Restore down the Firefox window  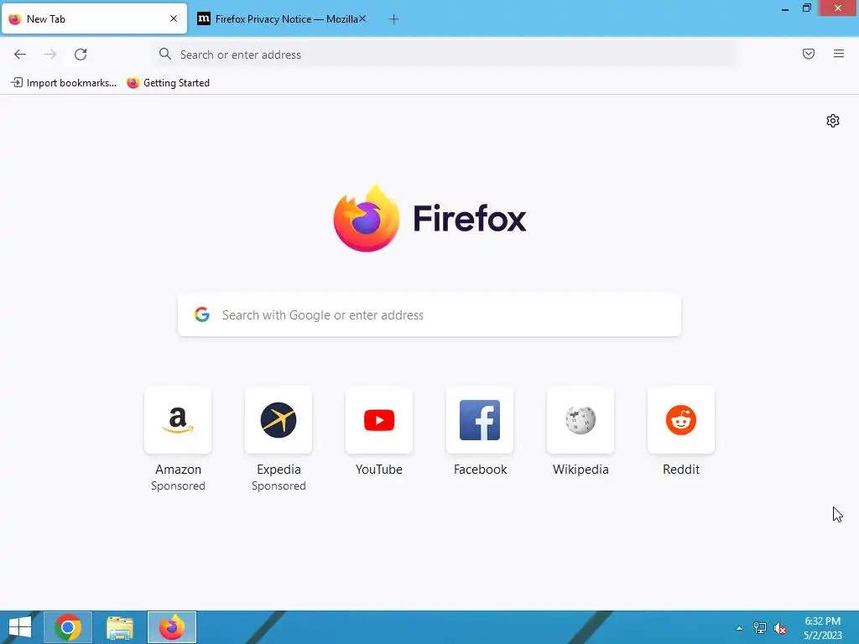point(806,8)
